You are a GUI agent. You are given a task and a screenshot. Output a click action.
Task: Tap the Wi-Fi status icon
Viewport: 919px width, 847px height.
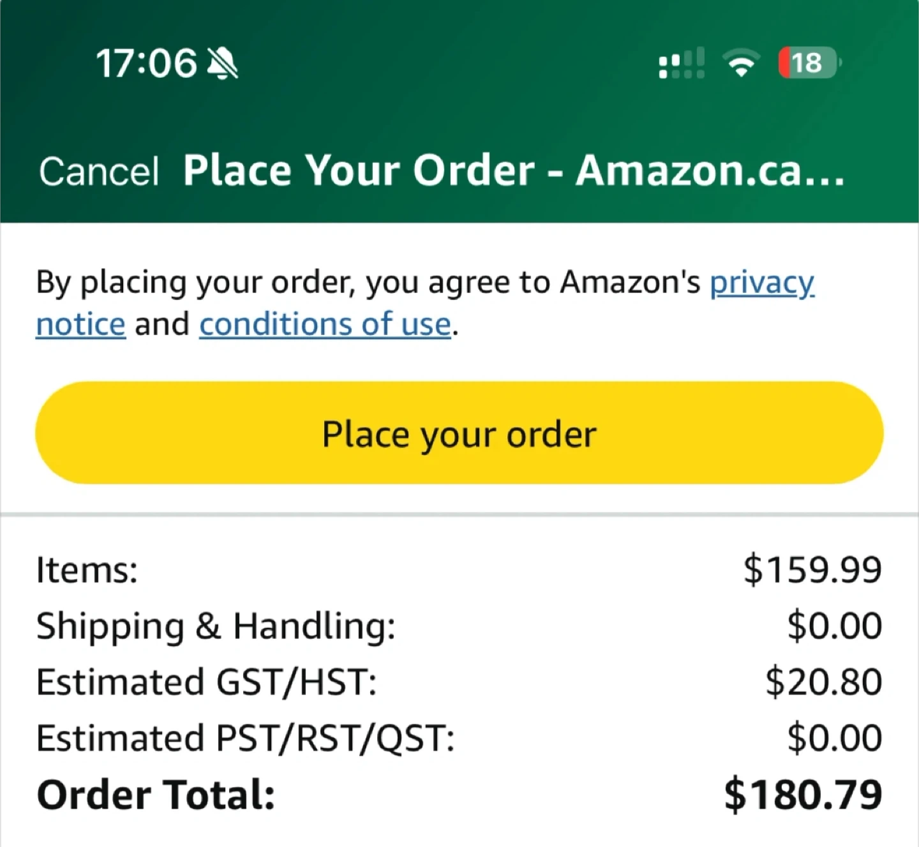click(x=741, y=64)
